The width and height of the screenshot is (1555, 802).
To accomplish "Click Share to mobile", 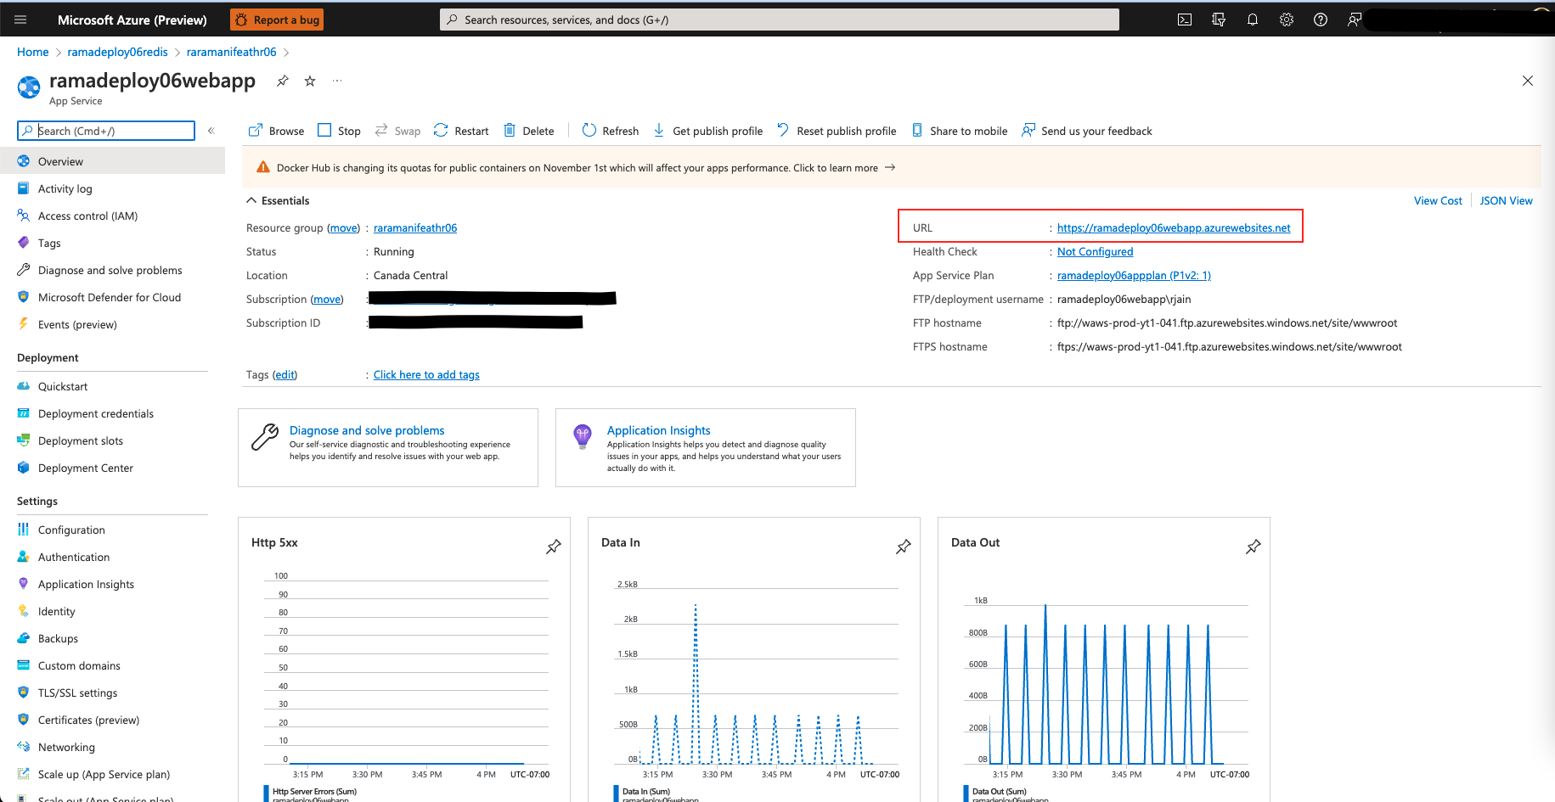I will (x=960, y=131).
